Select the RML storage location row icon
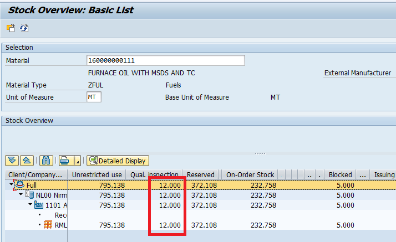The width and height of the screenshot is (396, 242). [x=48, y=225]
